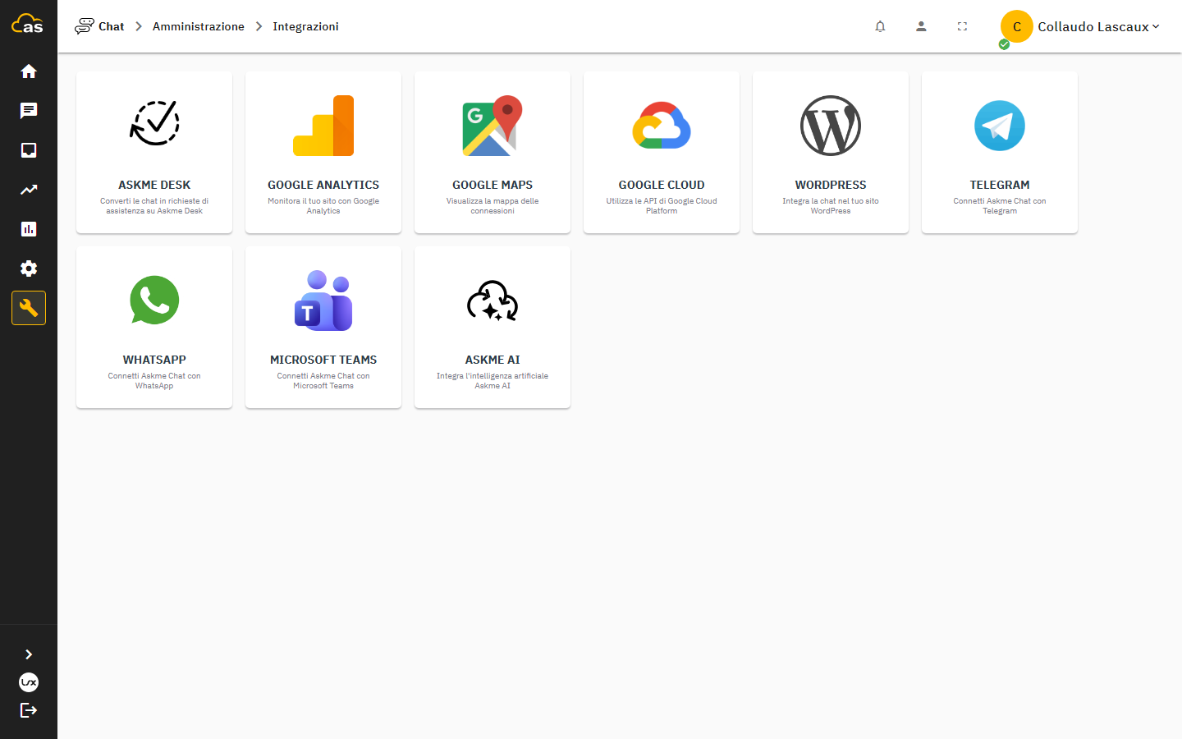Screen dimensions: 1182x739
Task: Open the inbox sidebar icon
Action: 29,150
